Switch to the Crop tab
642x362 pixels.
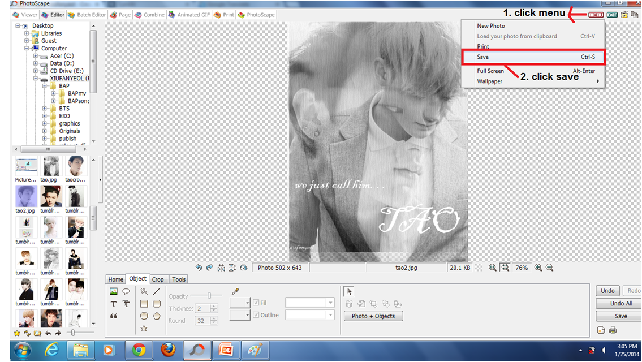(158, 279)
